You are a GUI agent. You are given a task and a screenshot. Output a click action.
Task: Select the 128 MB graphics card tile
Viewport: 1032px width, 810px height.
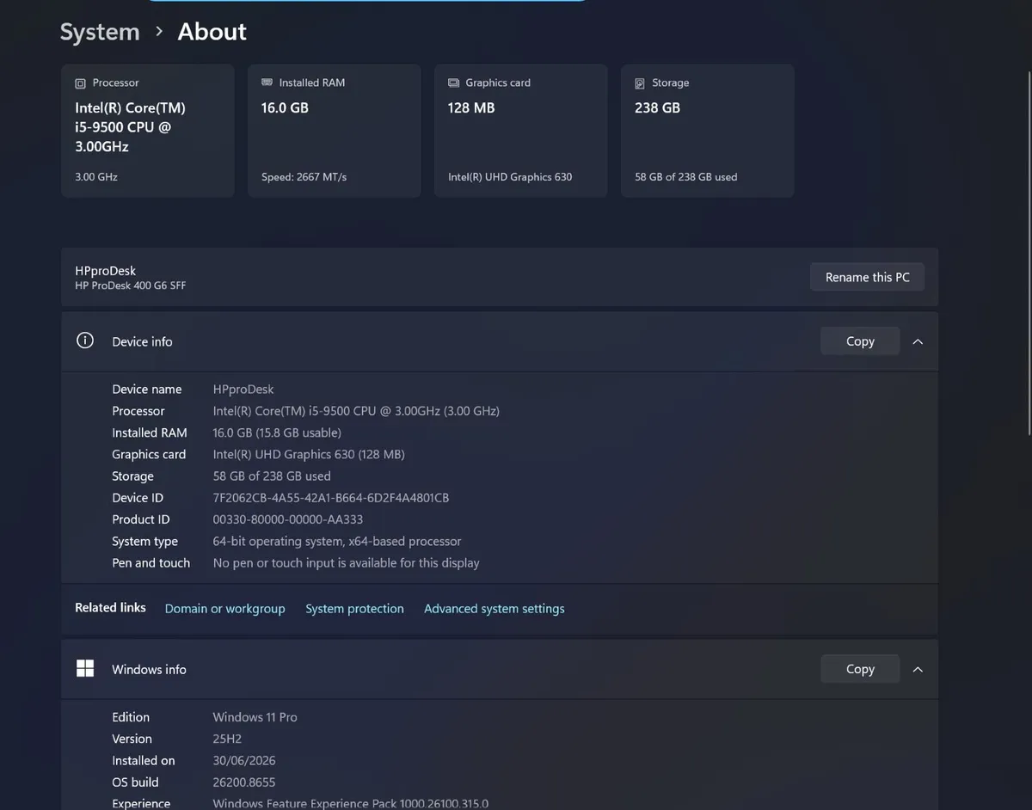click(x=521, y=131)
